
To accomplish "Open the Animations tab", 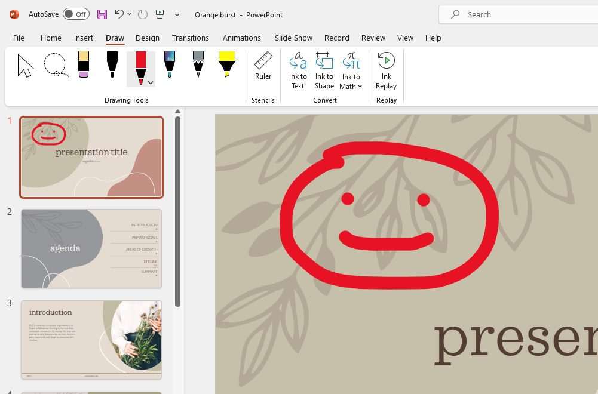I will click(242, 38).
